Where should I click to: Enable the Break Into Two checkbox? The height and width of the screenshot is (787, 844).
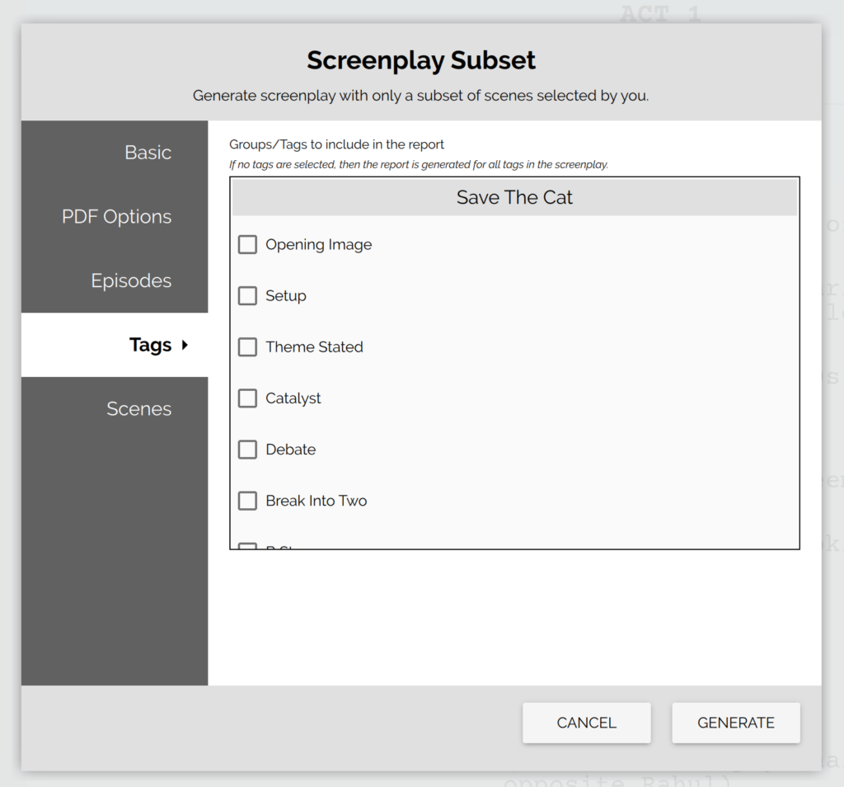point(247,501)
